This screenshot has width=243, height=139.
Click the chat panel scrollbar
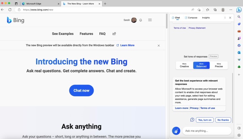point(232,98)
